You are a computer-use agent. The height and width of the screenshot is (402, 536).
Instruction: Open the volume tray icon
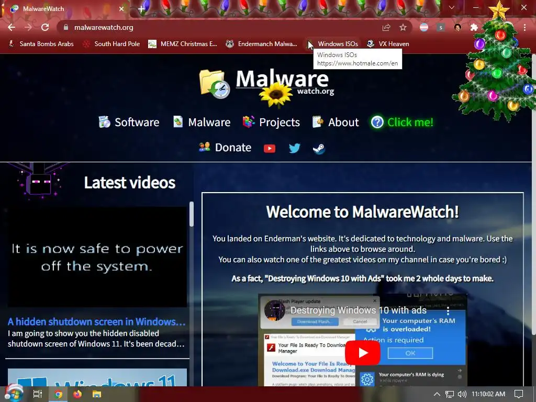(x=462, y=394)
